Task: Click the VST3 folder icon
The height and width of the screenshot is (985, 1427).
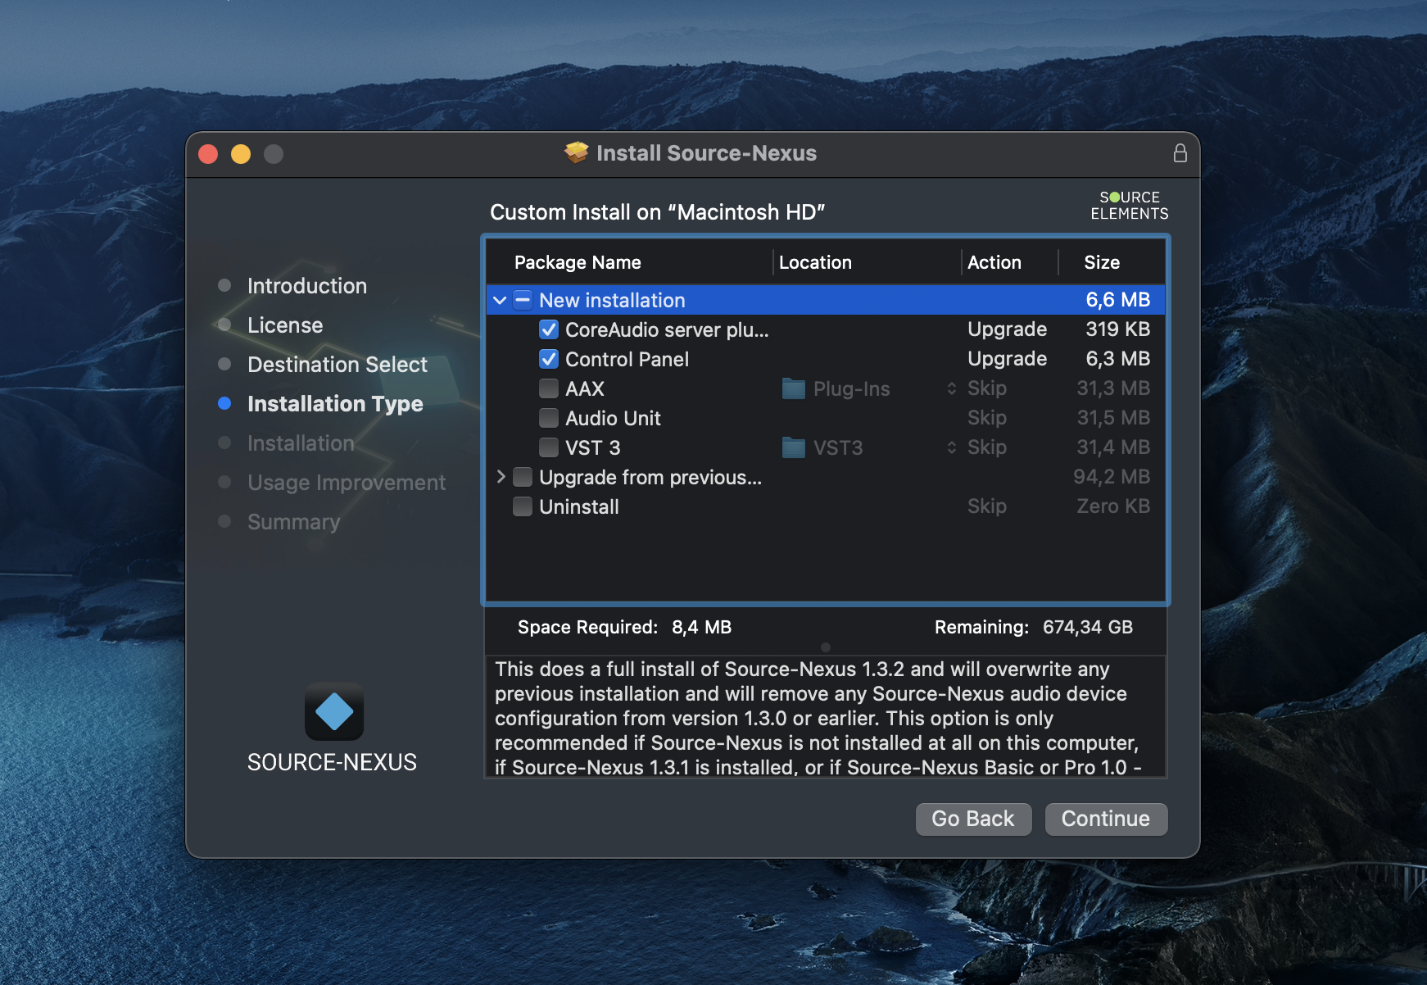Action: coord(793,447)
